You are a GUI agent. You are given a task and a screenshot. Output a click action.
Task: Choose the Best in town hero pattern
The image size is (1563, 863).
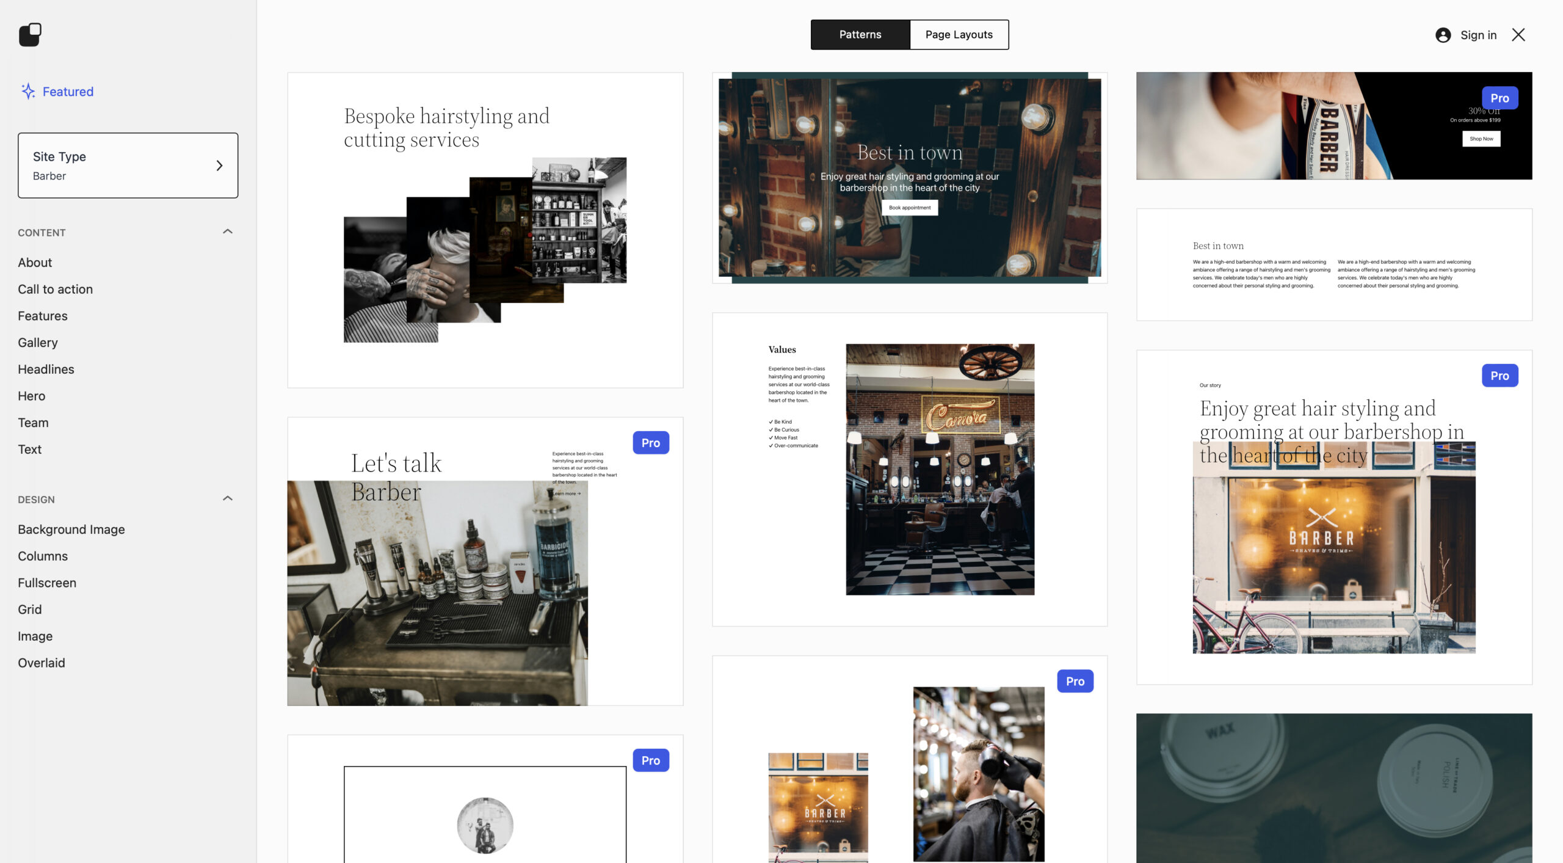pyautogui.click(x=910, y=178)
